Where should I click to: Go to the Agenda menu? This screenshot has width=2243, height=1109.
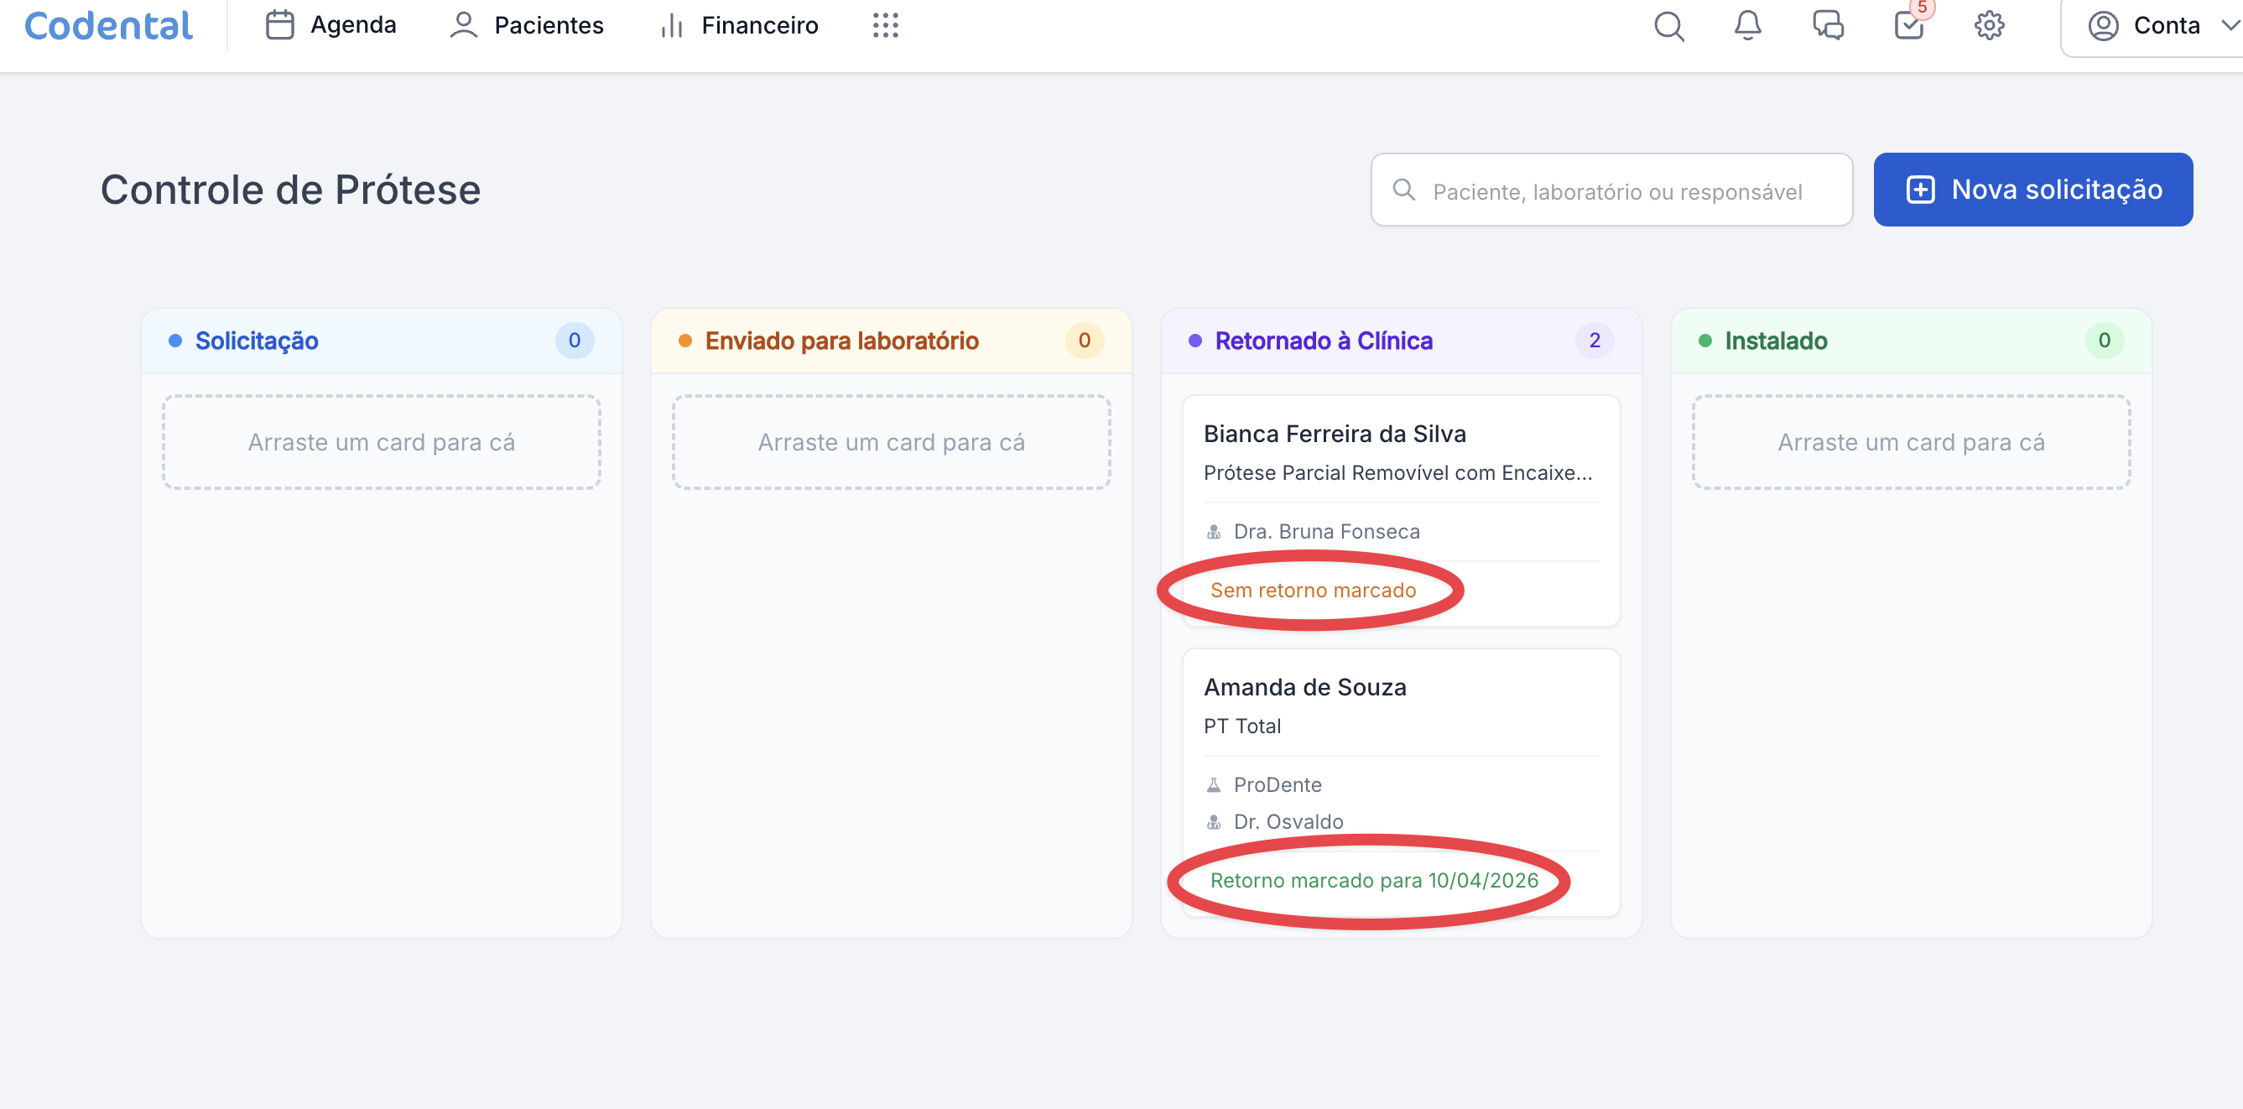coord(330,26)
